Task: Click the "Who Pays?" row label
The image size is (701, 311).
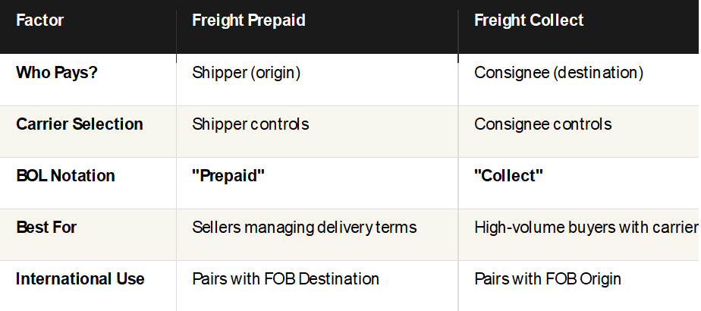Action: (x=58, y=73)
